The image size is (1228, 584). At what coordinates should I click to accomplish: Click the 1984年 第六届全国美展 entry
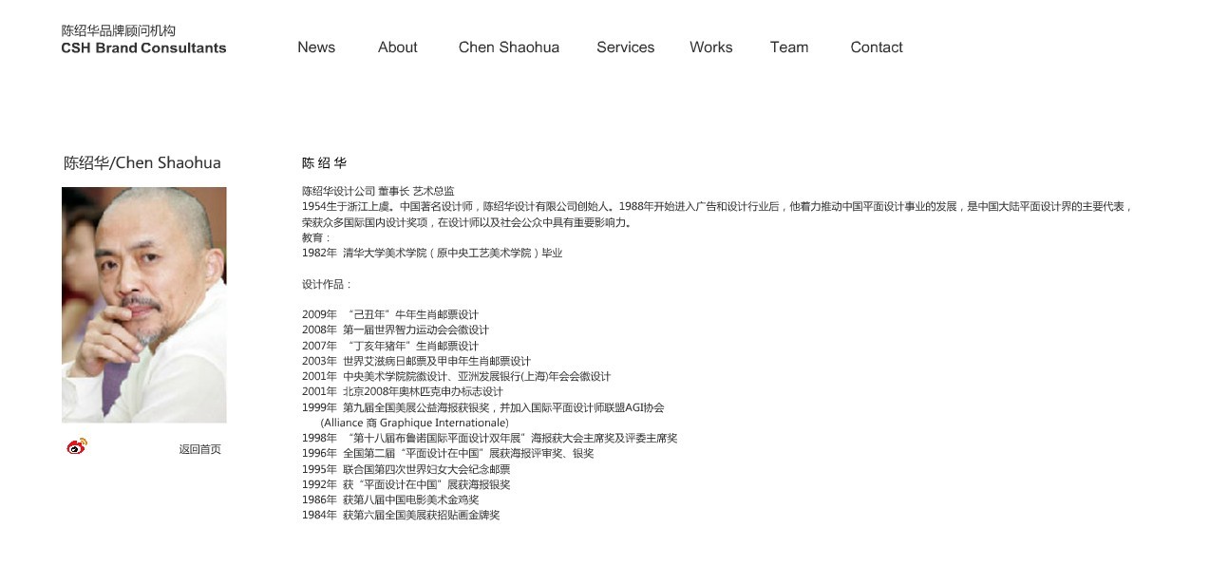401,516
